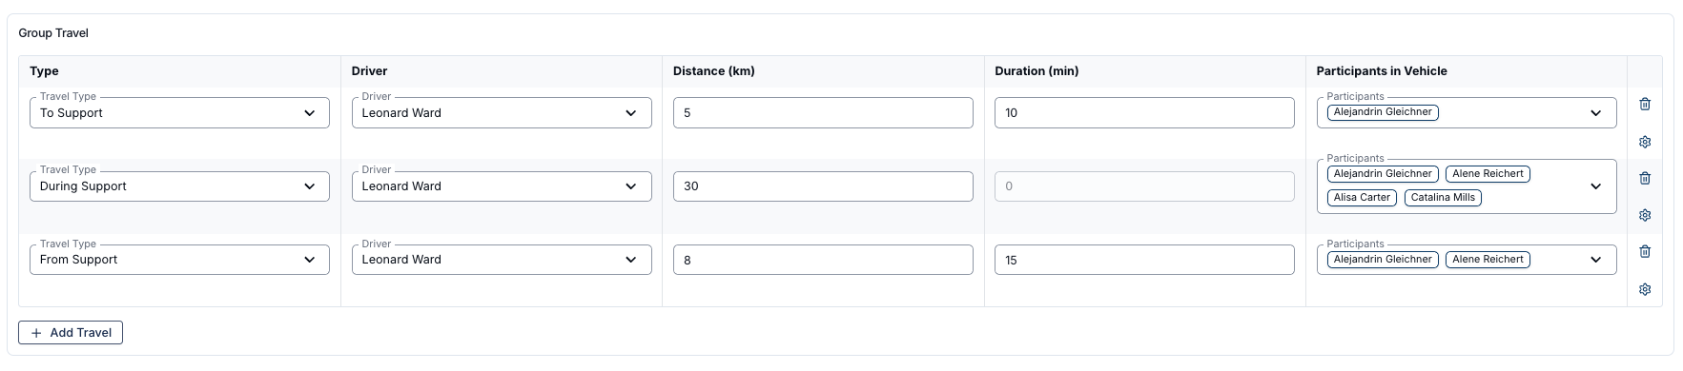Select the Alisa Carter participant chip

(1362, 198)
